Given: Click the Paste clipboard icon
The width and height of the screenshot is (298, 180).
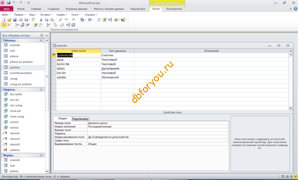Looking at the screenshot, I should click(52, 20).
